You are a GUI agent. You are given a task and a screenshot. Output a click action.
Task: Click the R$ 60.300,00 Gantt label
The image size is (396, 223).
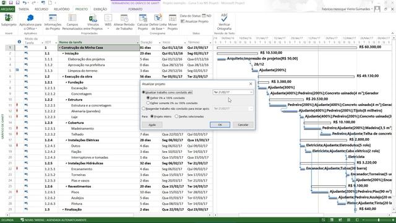click(x=370, y=47)
